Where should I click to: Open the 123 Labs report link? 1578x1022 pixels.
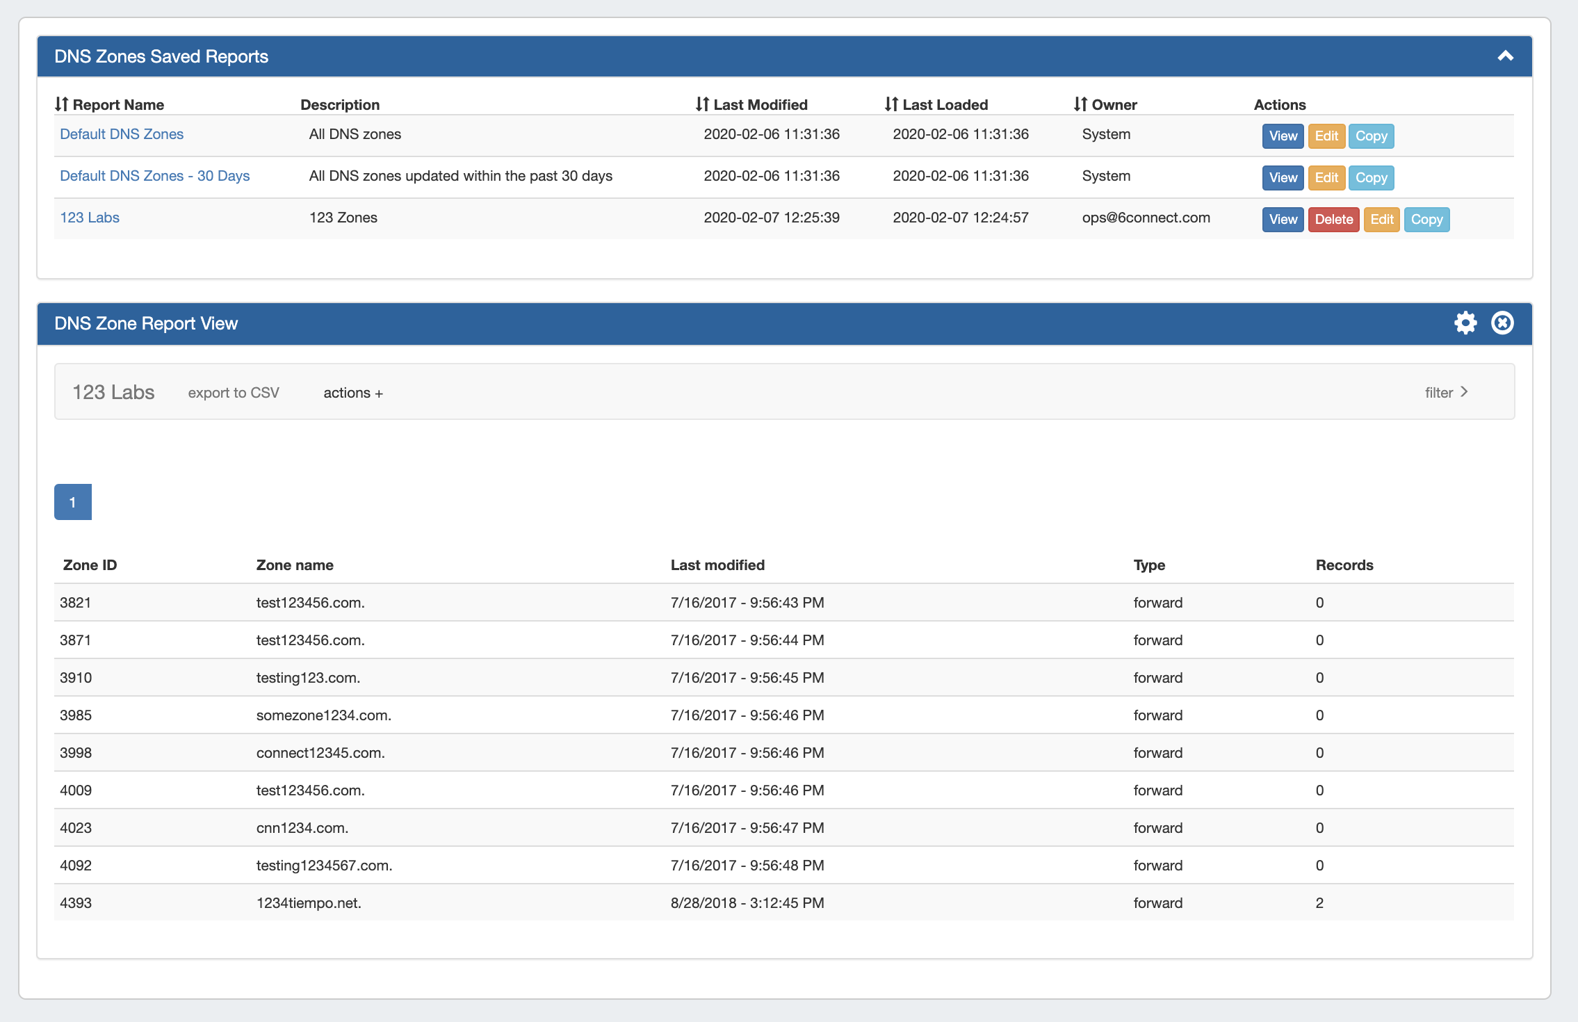[x=90, y=218]
